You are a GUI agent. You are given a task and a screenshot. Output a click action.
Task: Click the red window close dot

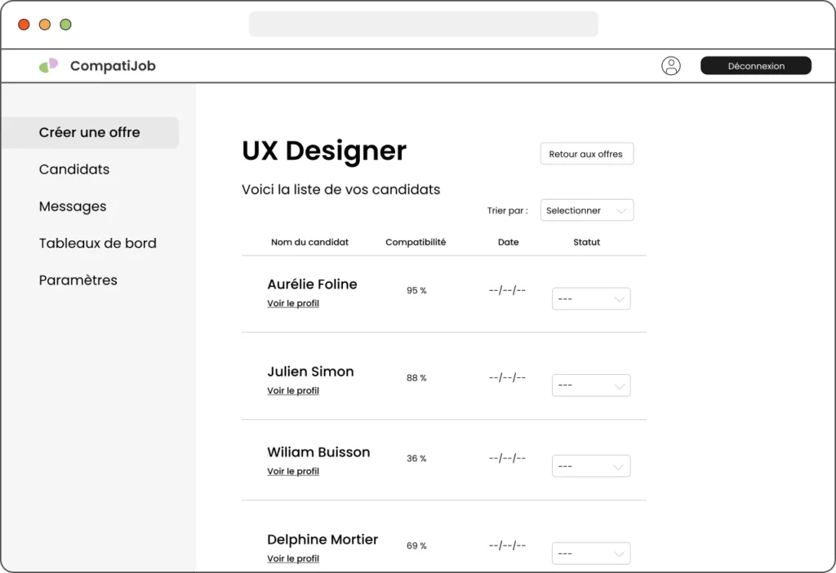pyautogui.click(x=24, y=24)
